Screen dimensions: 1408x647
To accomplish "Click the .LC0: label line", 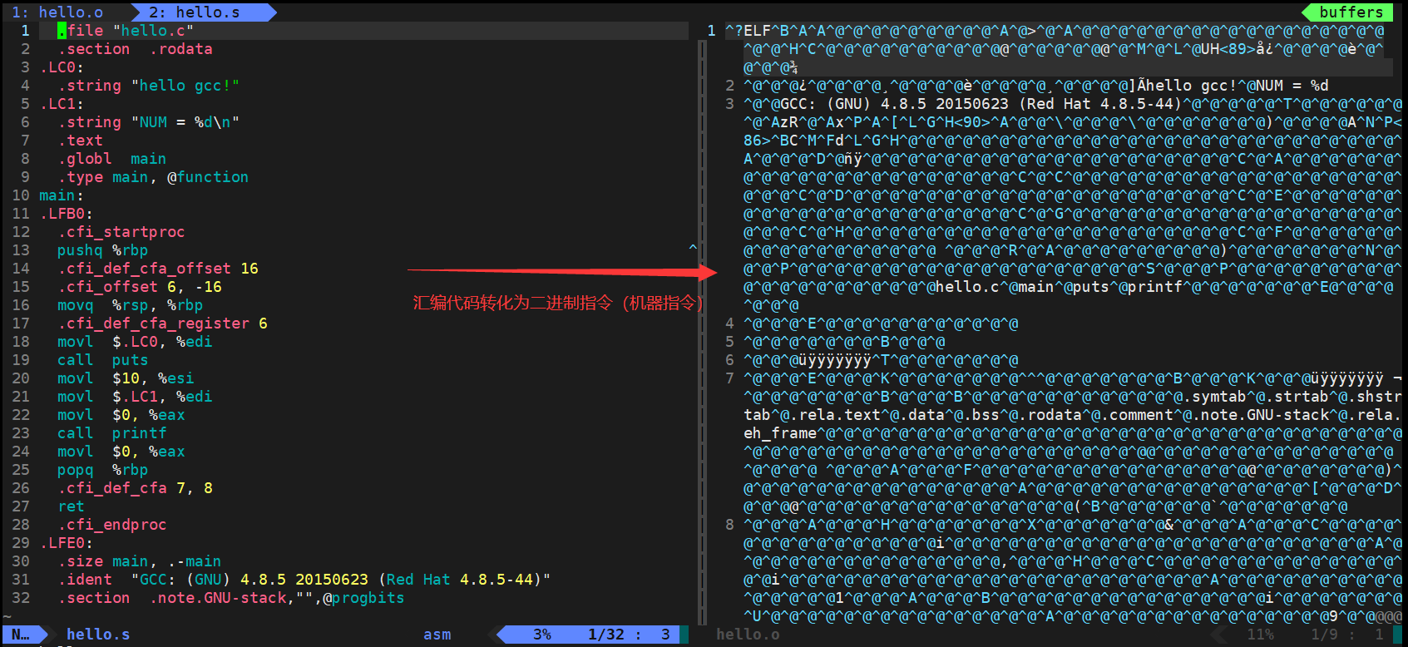I will click(x=62, y=67).
